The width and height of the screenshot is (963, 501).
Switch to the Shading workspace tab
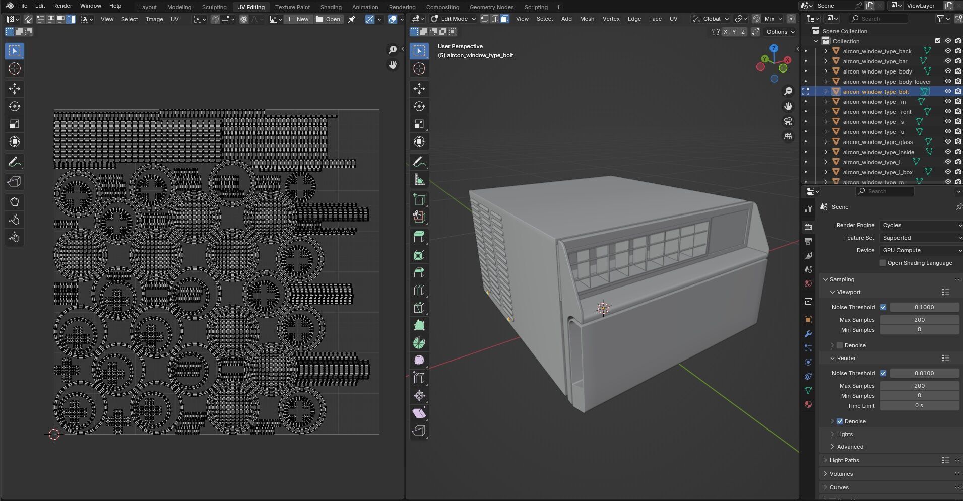pos(331,7)
